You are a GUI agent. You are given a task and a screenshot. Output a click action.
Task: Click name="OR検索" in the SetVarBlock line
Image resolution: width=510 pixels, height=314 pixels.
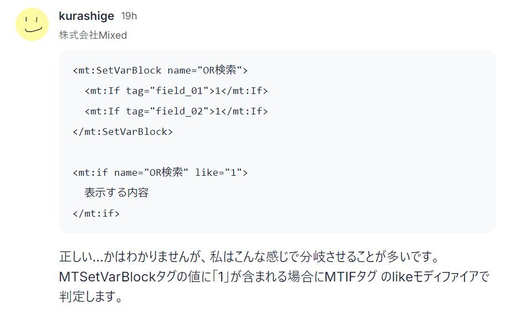205,70
